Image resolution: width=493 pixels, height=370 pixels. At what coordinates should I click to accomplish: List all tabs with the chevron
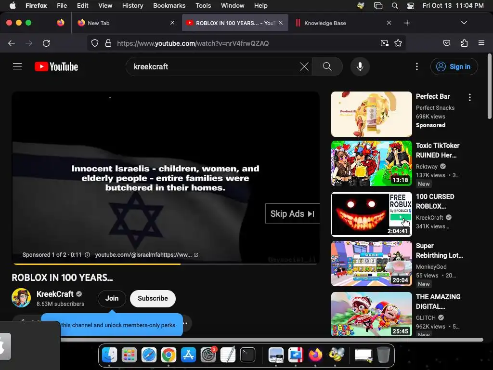point(464,23)
